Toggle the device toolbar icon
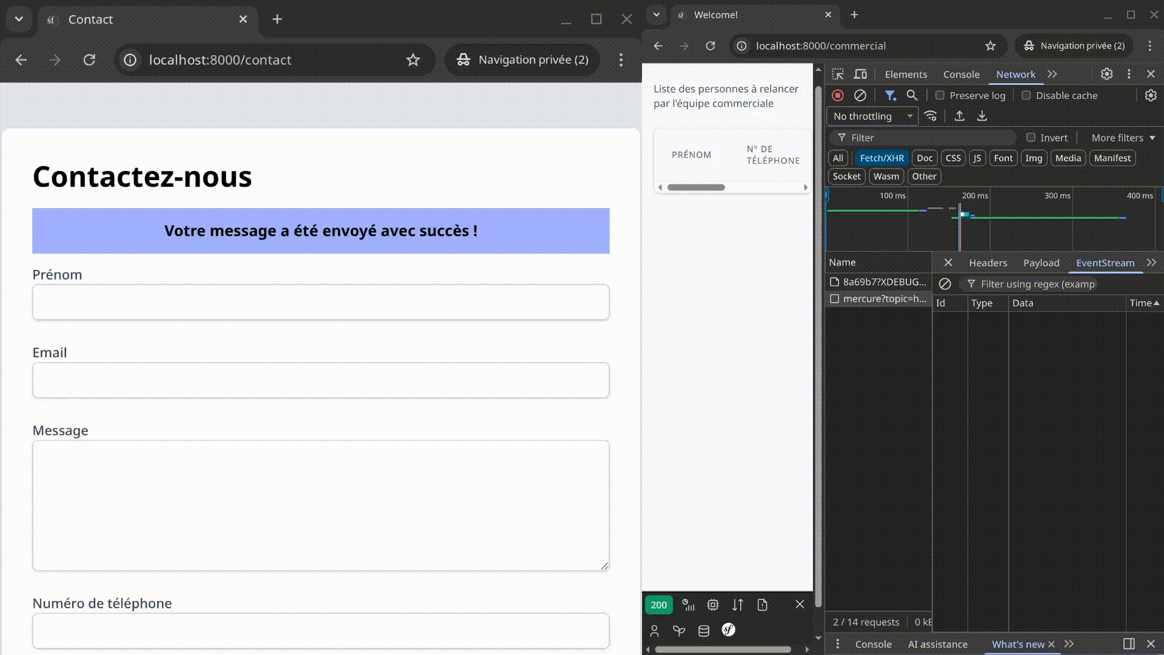Screen dimensions: 1164x655 860,74
